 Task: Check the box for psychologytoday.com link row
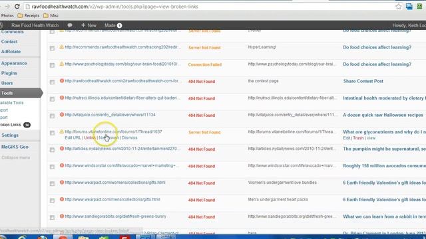(x=52, y=65)
